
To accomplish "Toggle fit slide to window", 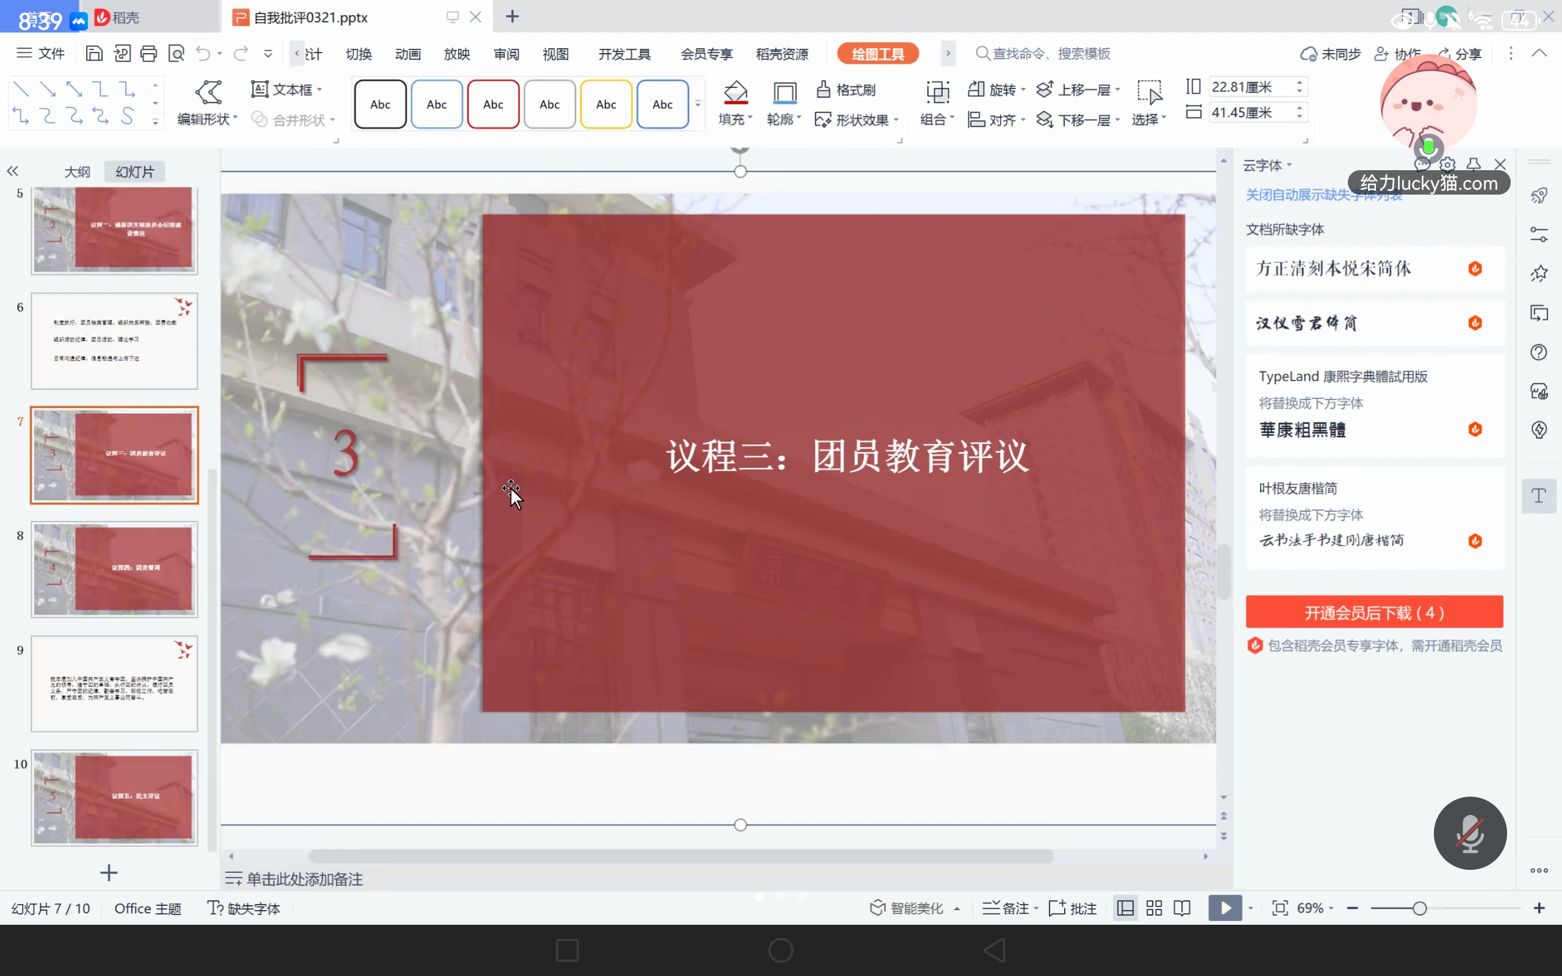I will (x=1280, y=907).
